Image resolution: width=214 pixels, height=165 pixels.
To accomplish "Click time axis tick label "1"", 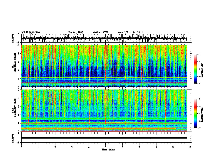I will [38, 147].
